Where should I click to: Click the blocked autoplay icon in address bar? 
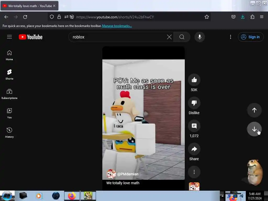point(72,17)
